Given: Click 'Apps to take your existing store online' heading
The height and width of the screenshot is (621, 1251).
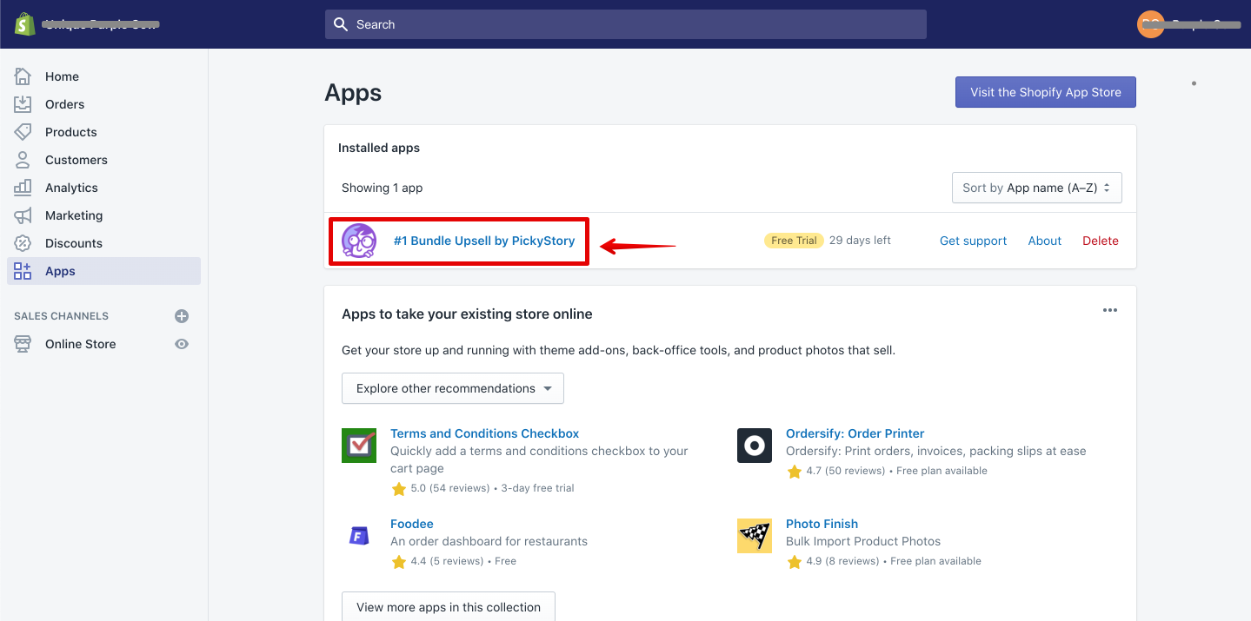Looking at the screenshot, I should pos(467,314).
